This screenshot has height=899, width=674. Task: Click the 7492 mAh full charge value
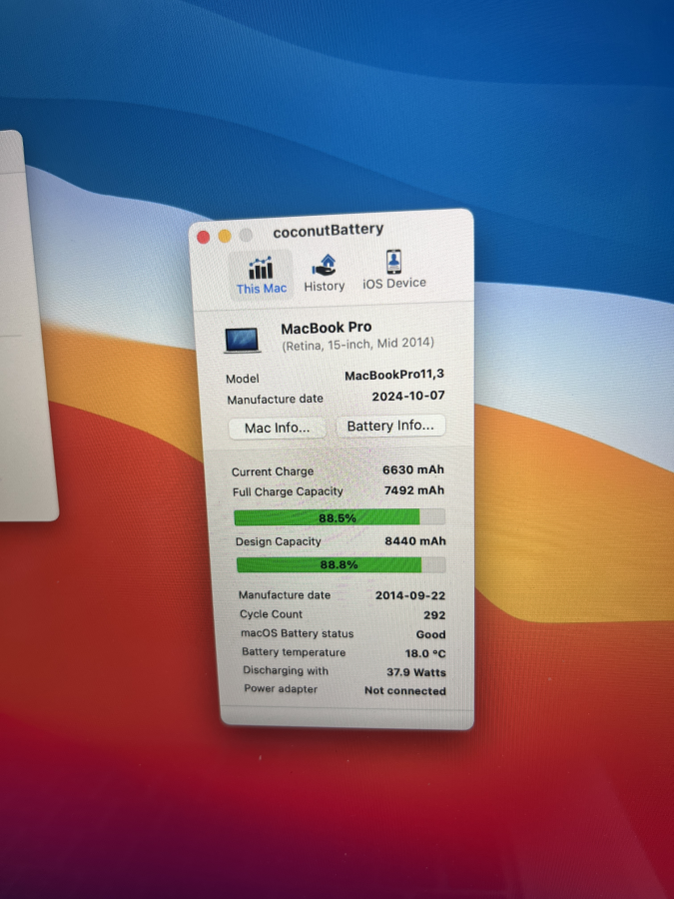click(x=414, y=490)
